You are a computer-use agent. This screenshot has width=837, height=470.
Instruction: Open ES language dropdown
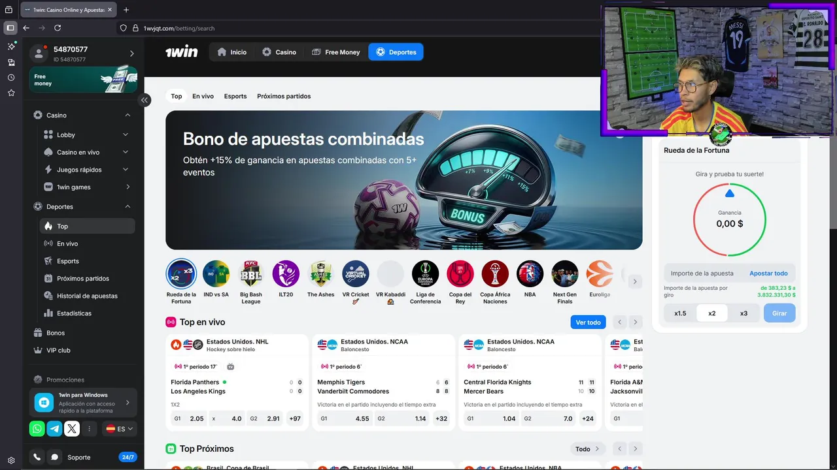120,429
